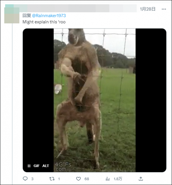Click the reply speech bubble icon
This screenshot has width=172, height=185.
pos(25,179)
